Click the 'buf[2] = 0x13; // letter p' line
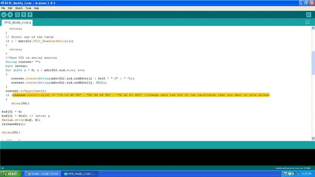The height and width of the screenshot is (177, 315). click(x=26, y=116)
